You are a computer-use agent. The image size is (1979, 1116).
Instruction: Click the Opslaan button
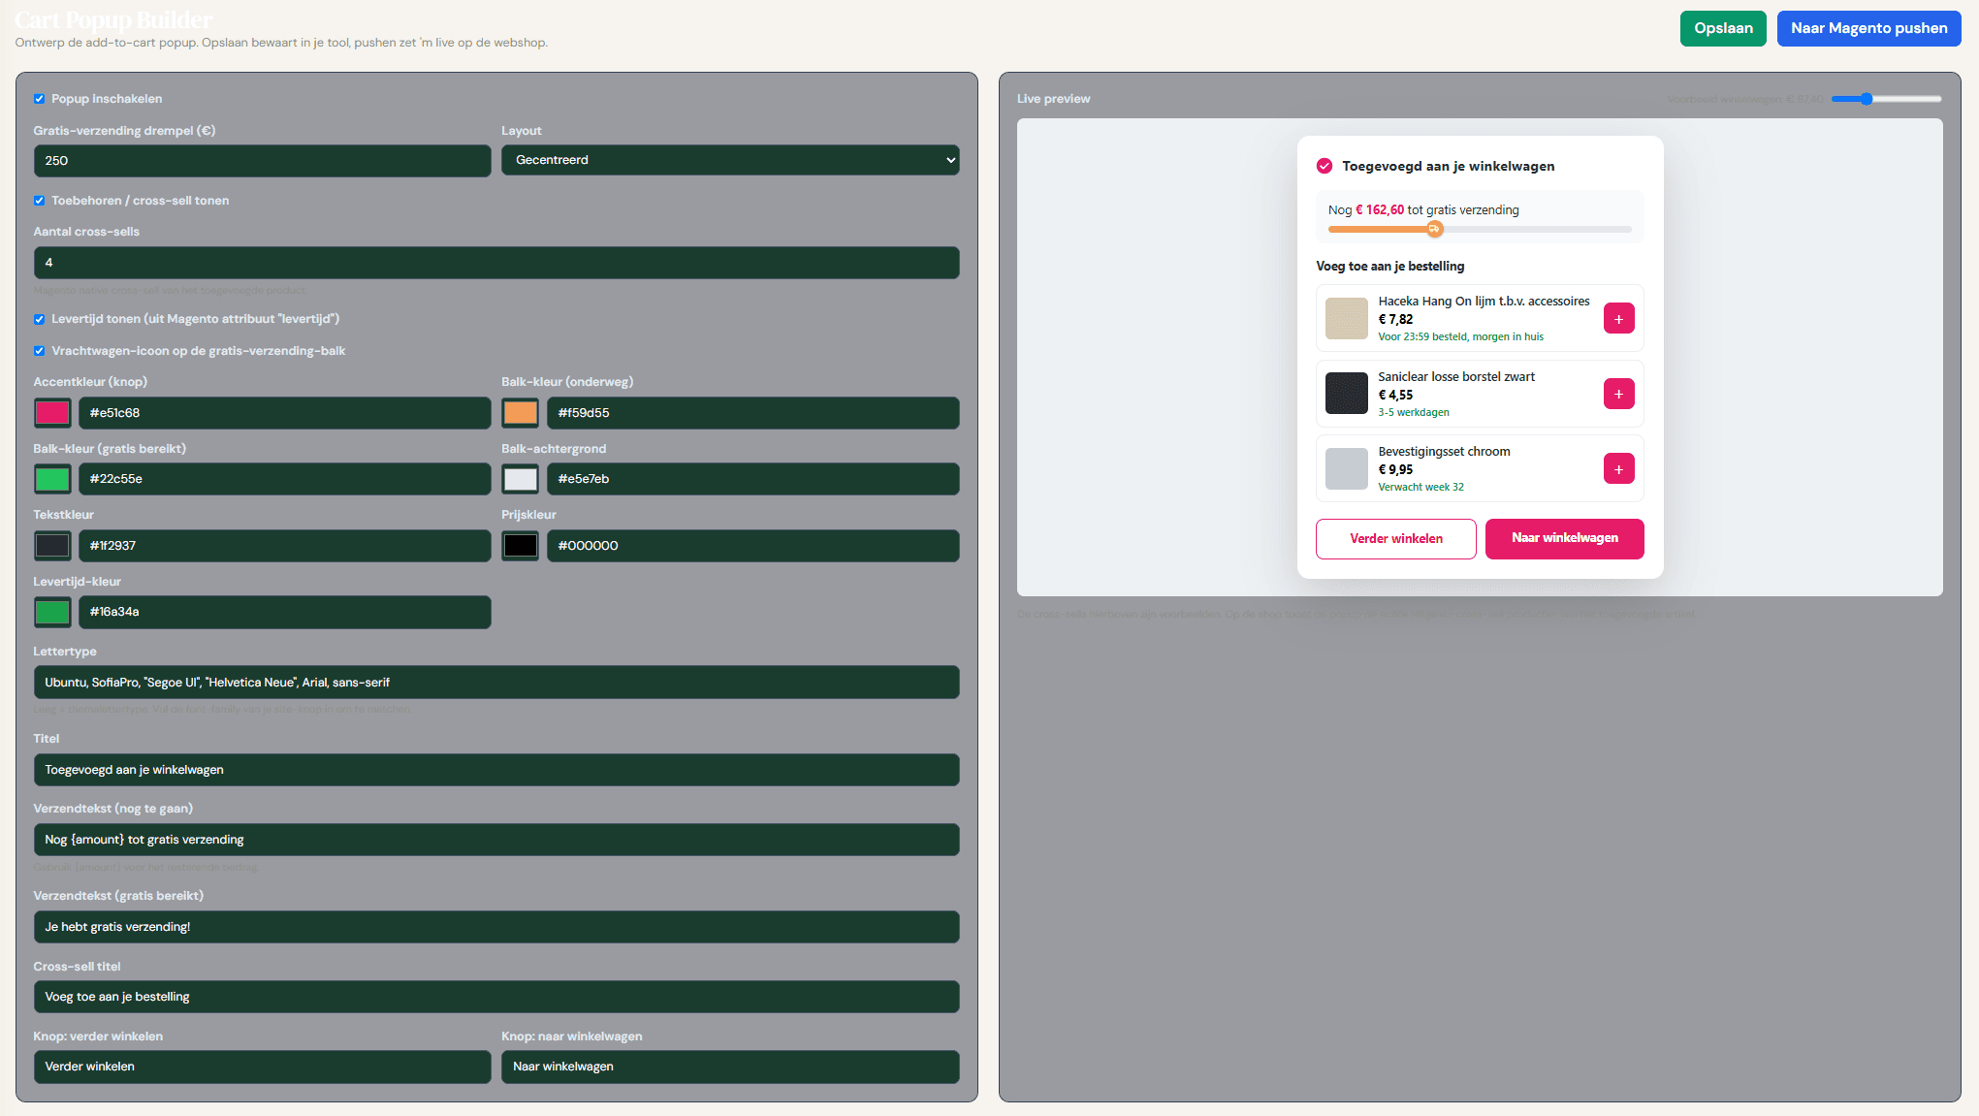1723,28
